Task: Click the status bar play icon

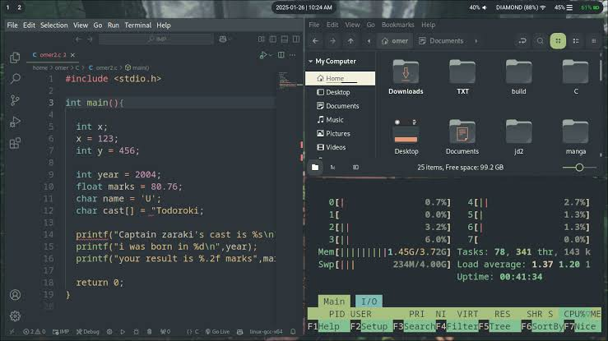Action: coord(123,332)
